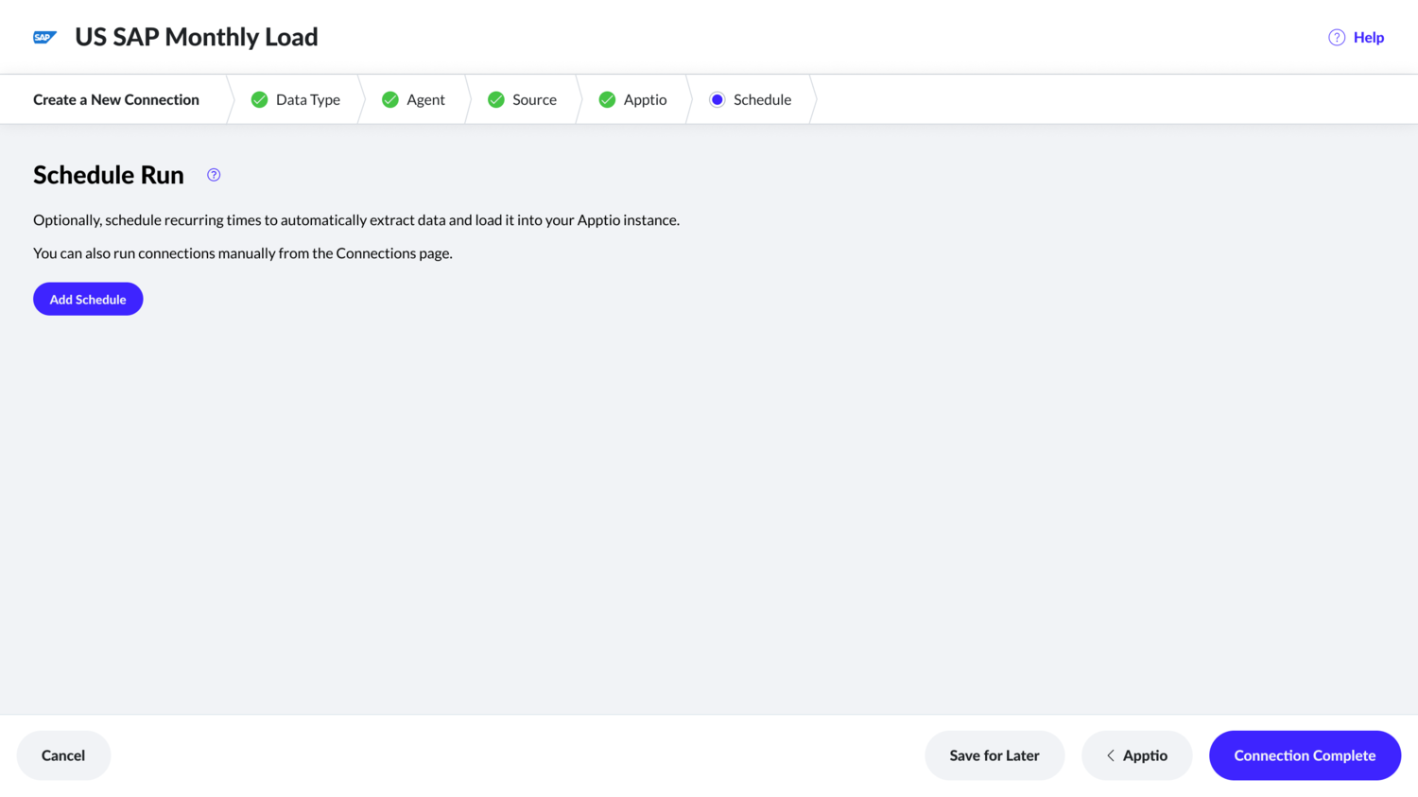This screenshot has width=1418, height=797.
Task: Click the Apptio step green checkmark icon
Action: pyautogui.click(x=607, y=99)
